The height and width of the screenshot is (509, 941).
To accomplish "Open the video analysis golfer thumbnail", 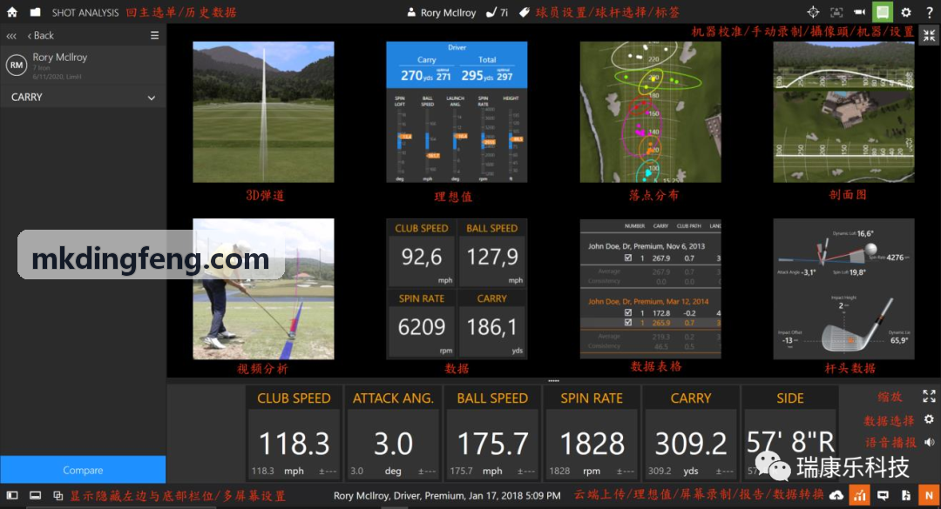I will tap(263, 289).
